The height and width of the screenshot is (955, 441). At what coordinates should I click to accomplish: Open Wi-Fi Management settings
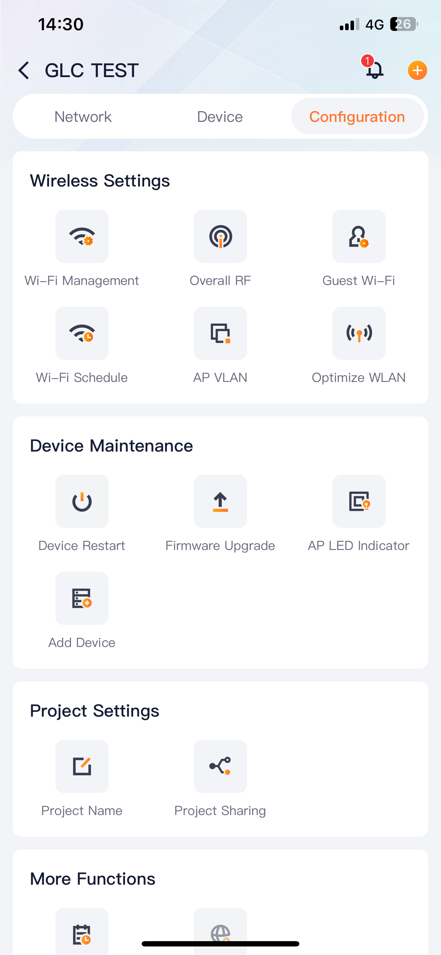[82, 236]
